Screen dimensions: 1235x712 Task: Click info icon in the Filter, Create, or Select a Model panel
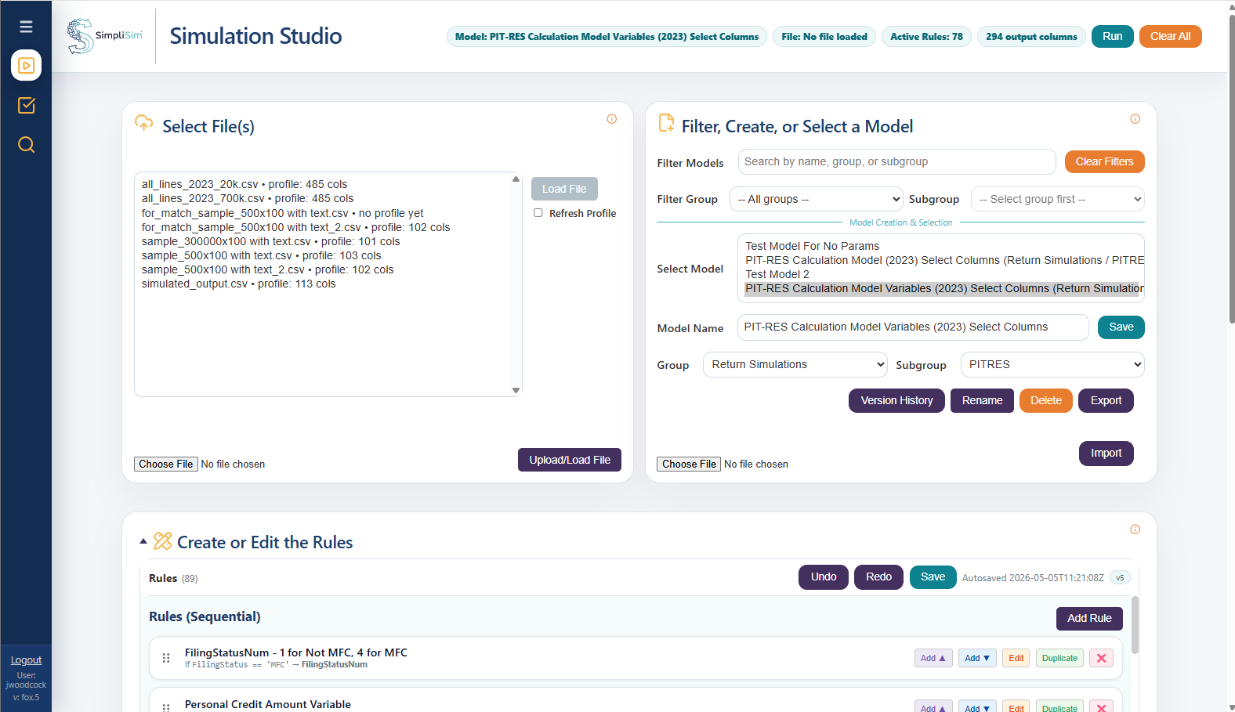(1135, 119)
